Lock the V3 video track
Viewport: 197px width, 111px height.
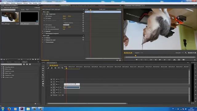pyautogui.click(x=51, y=79)
